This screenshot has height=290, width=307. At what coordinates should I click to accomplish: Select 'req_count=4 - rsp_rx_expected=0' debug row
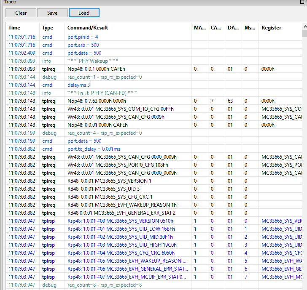(153, 133)
